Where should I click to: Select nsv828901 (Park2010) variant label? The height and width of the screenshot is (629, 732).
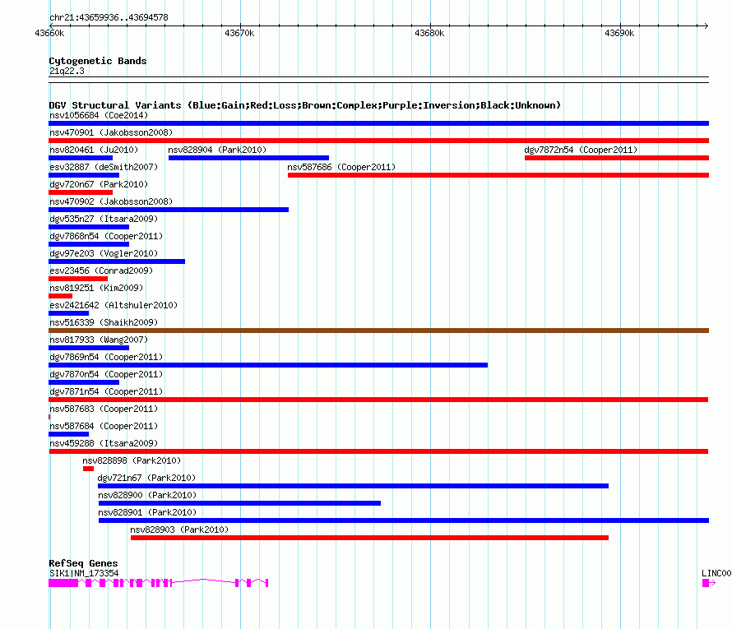147,512
